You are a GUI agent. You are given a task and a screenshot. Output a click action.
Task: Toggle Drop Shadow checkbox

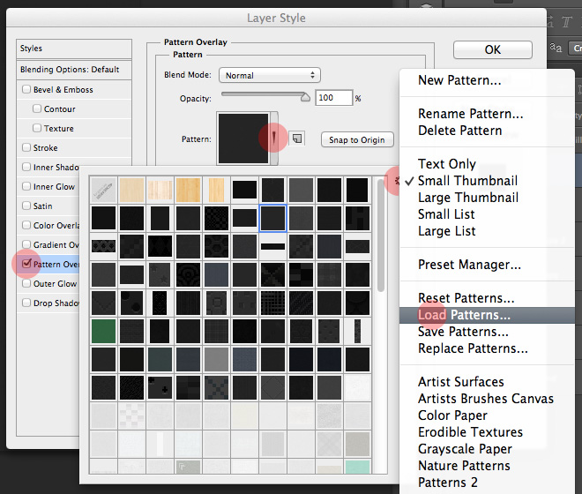pos(26,303)
